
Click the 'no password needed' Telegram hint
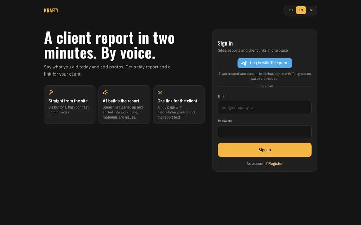265,76
